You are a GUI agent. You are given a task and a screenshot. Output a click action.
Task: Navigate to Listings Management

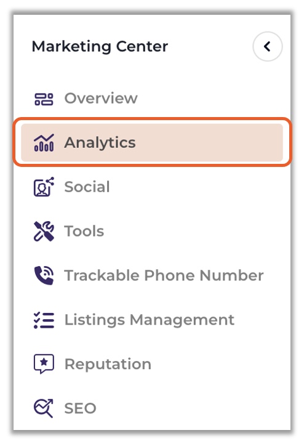pyautogui.click(x=150, y=320)
